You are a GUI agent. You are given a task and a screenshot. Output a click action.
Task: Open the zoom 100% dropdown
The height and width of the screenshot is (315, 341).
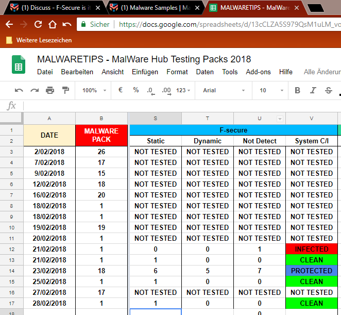click(x=93, y=90)
